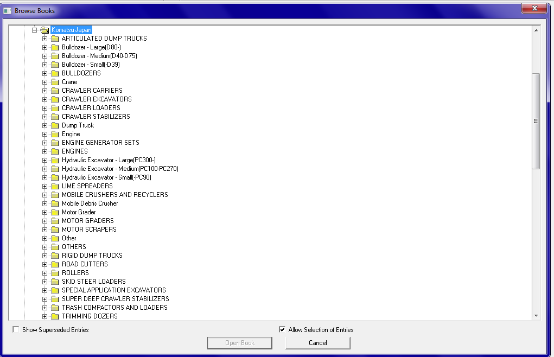Expand the ROLLERS node

44,273
